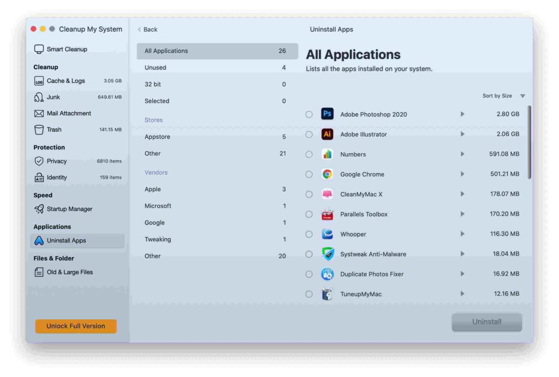This screenshot has height=377, width=559.
Task: Select the 32 bit category
Action: (x=217, y=84)
